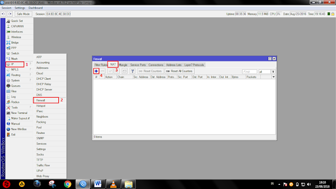Click the comment icon in Firewall toolbar
336x189 pixels.
[124, 71]
